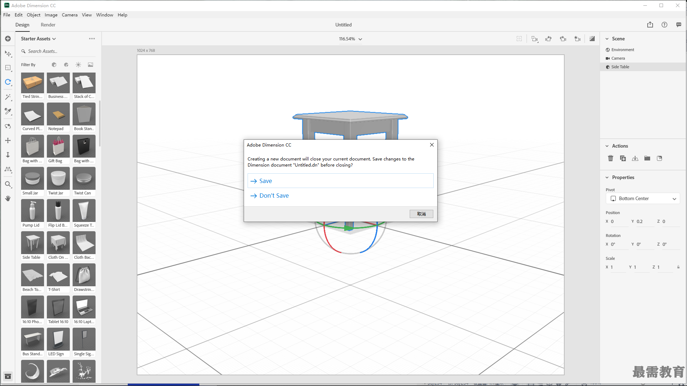687x386 pixels.
Task: Filter assets by lights
Action: (78, 65)
